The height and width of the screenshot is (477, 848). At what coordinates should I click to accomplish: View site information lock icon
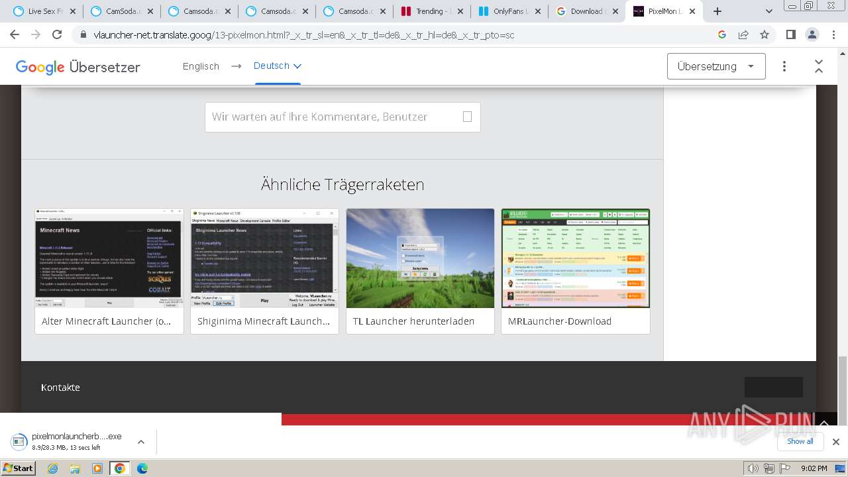tap(83, 34)
